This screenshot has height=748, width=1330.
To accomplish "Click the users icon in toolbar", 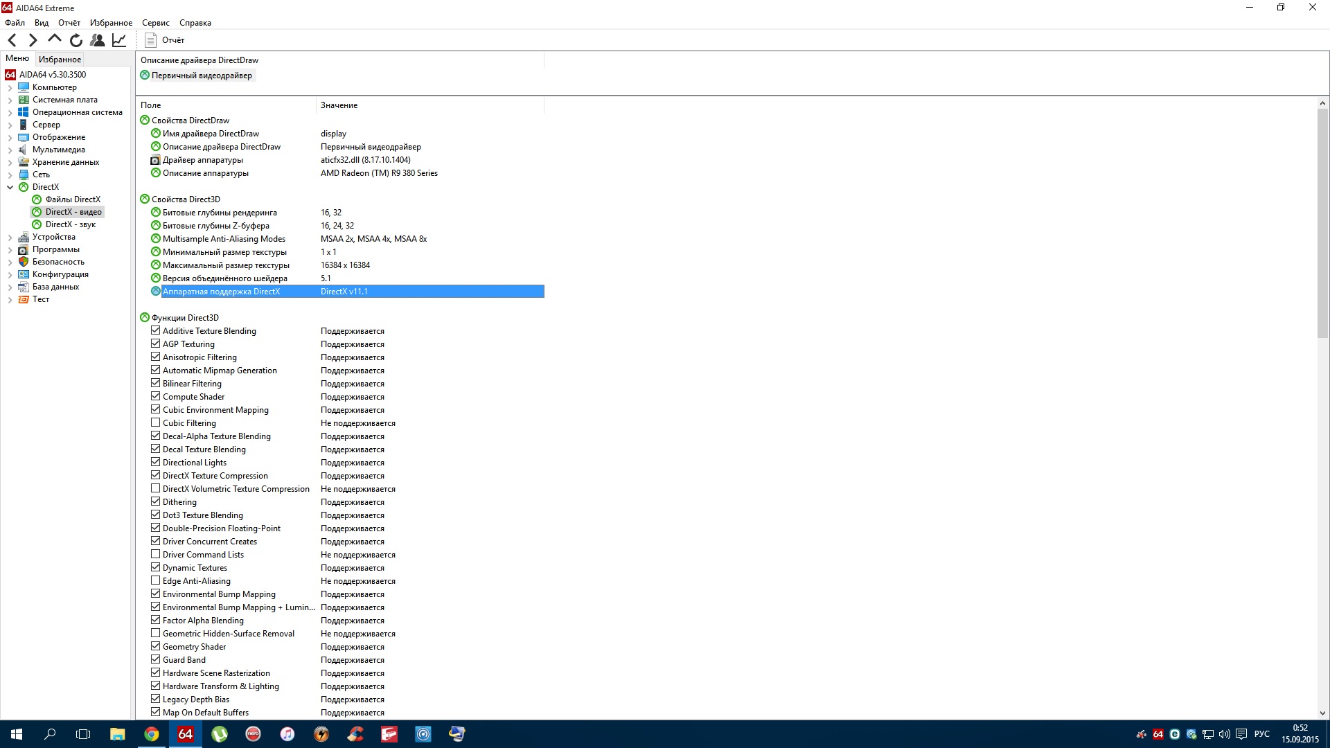I will pos(98,40).
